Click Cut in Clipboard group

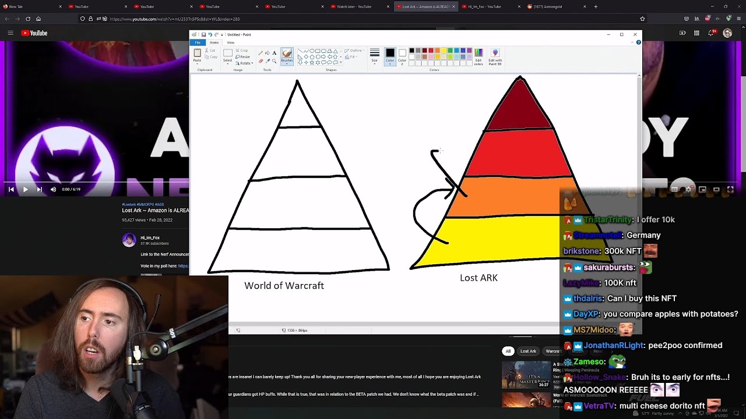pyautogui.click(x=210, y=51)
